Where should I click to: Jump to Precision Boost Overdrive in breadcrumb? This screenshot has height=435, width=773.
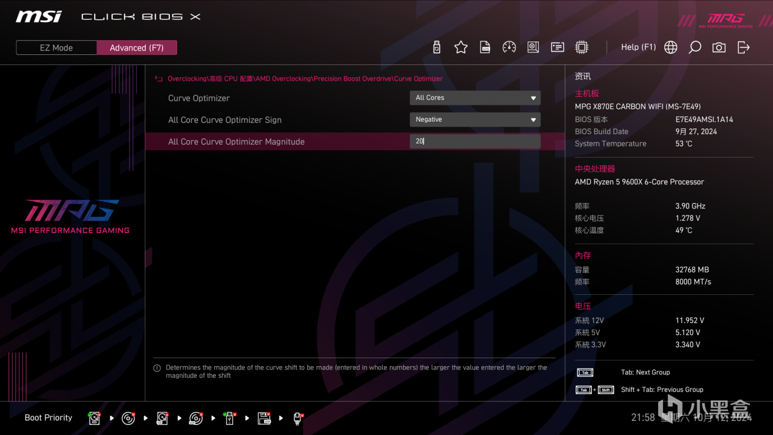353,79
